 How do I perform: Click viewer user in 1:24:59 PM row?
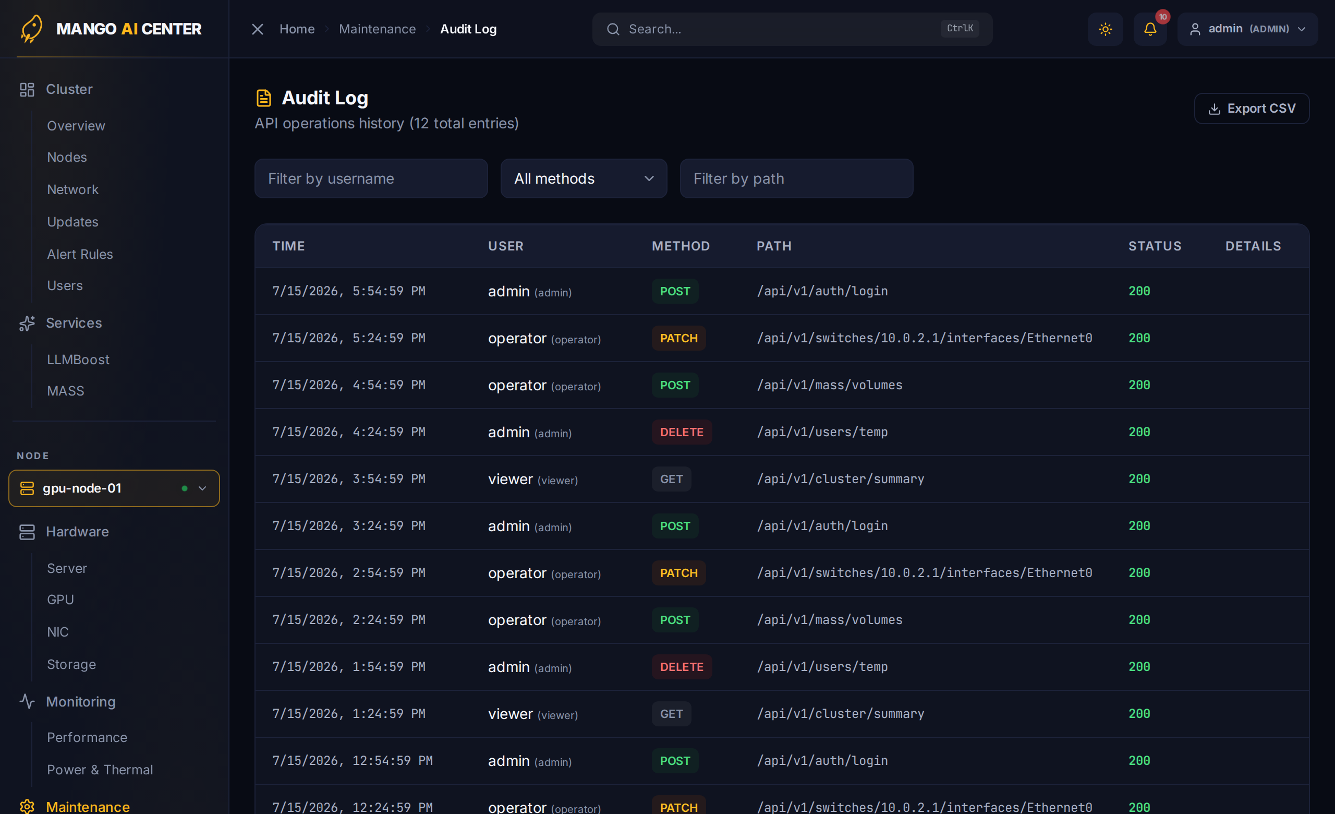click(x=532, y=714)
